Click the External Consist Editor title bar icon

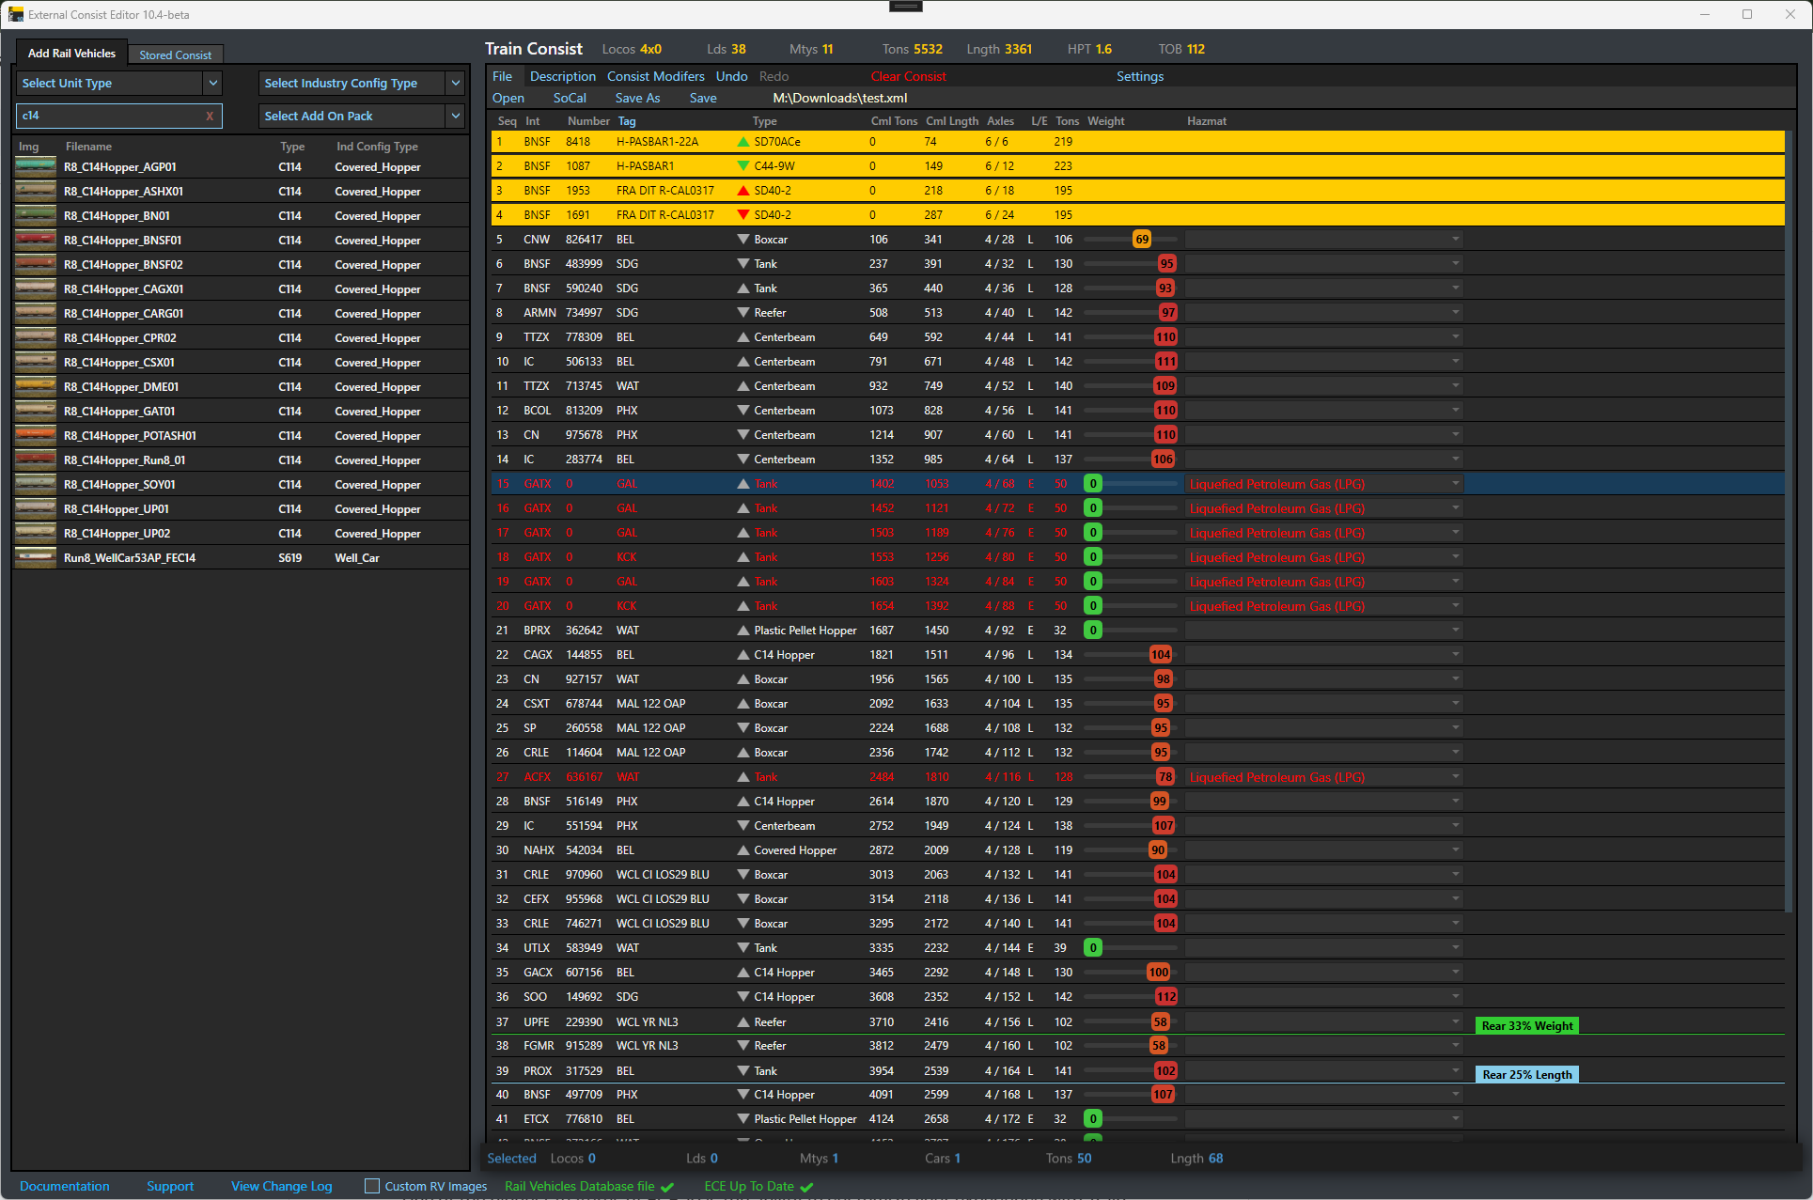pos(16,14)
